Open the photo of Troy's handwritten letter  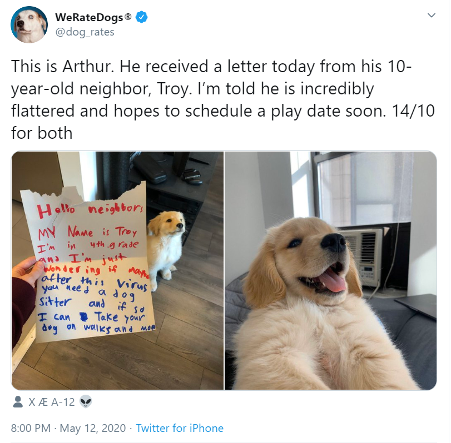pyautogui.click(x=117, y=270)
